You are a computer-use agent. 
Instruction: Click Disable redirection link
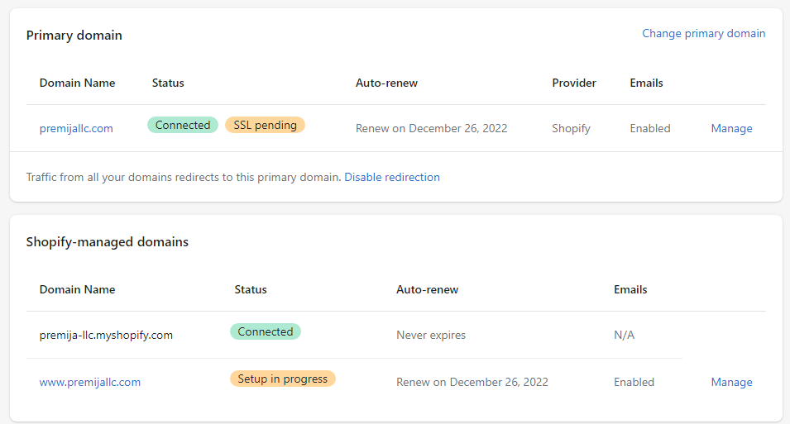392,177
